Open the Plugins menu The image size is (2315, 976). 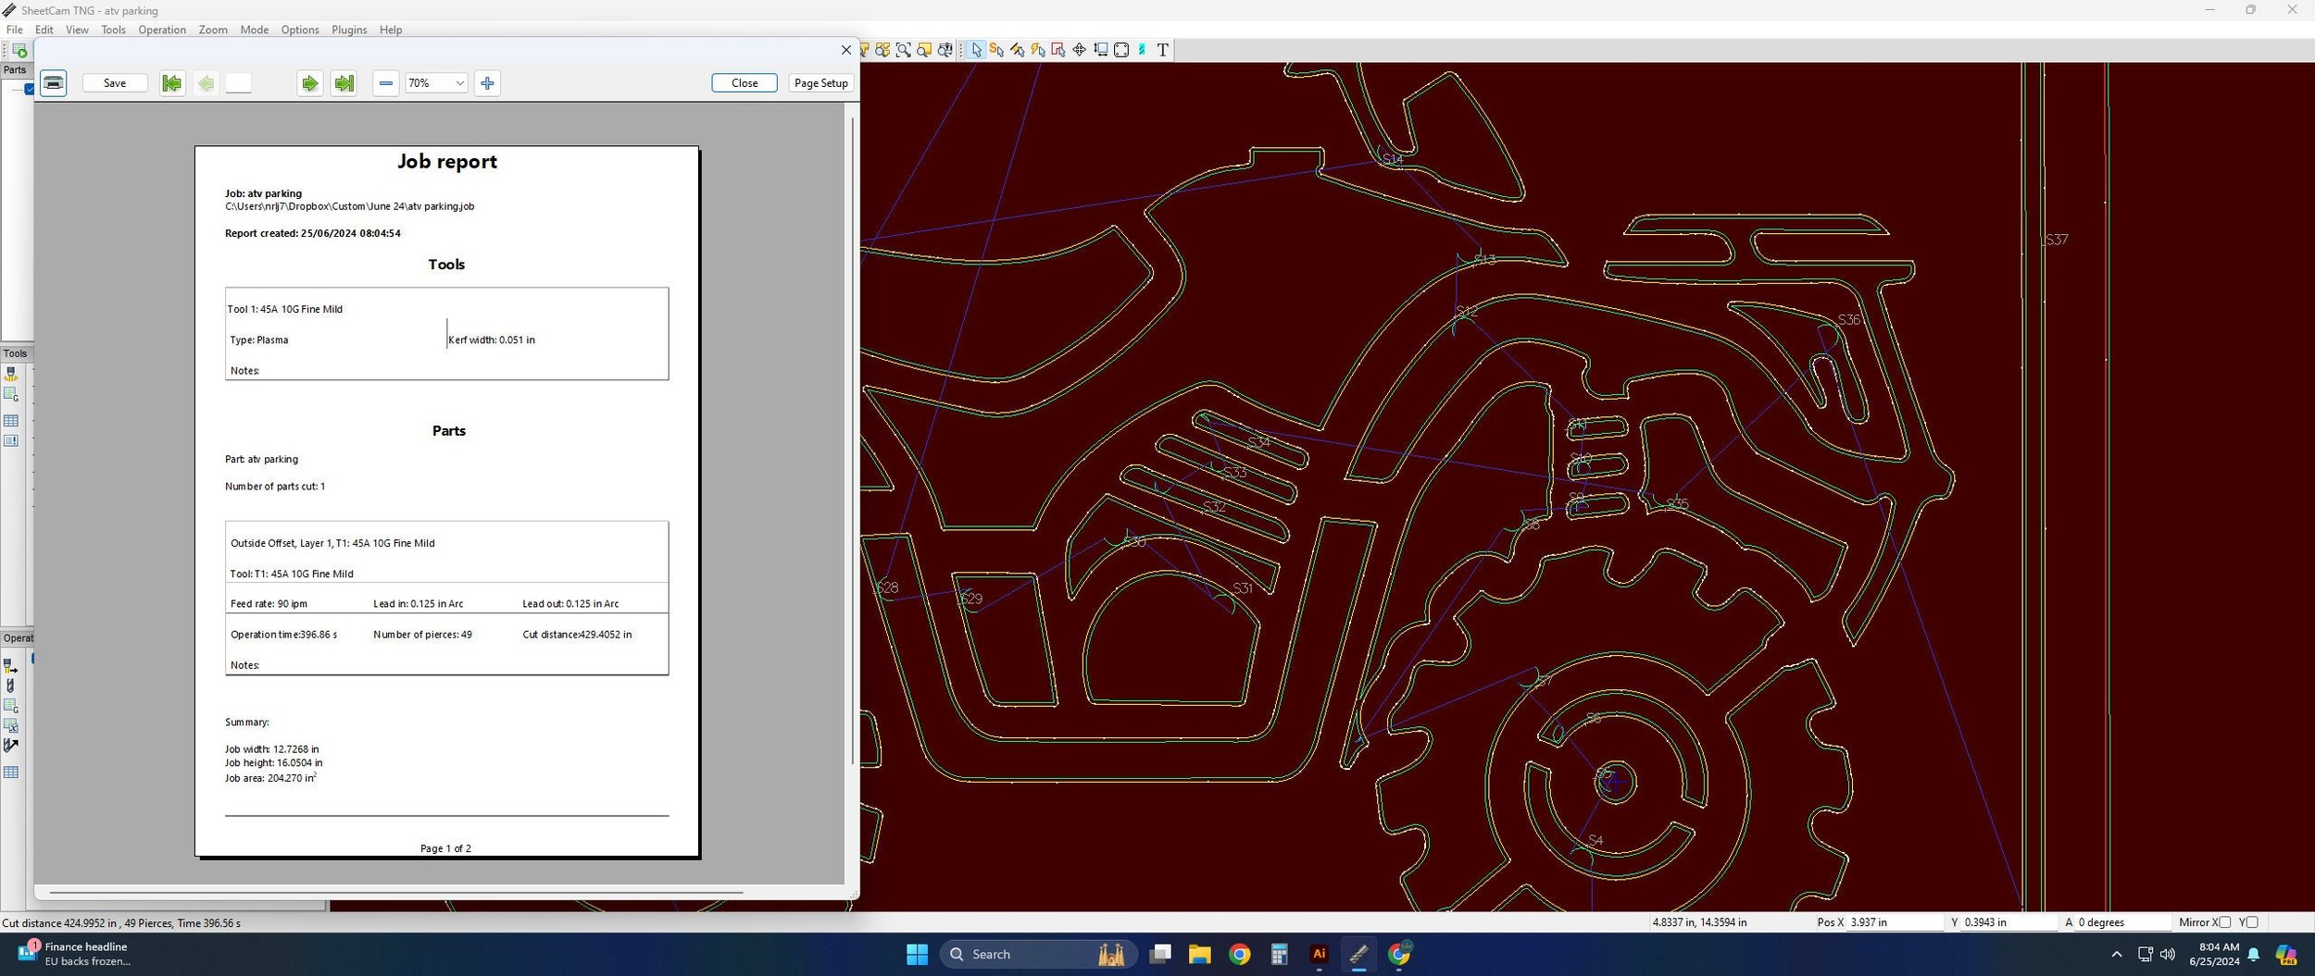pyautogui.click(x=349, y=30)
